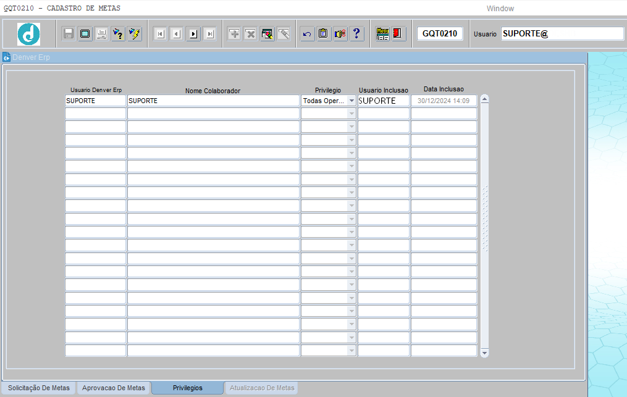Click the Print icon in toolbar

pos(101,33)
